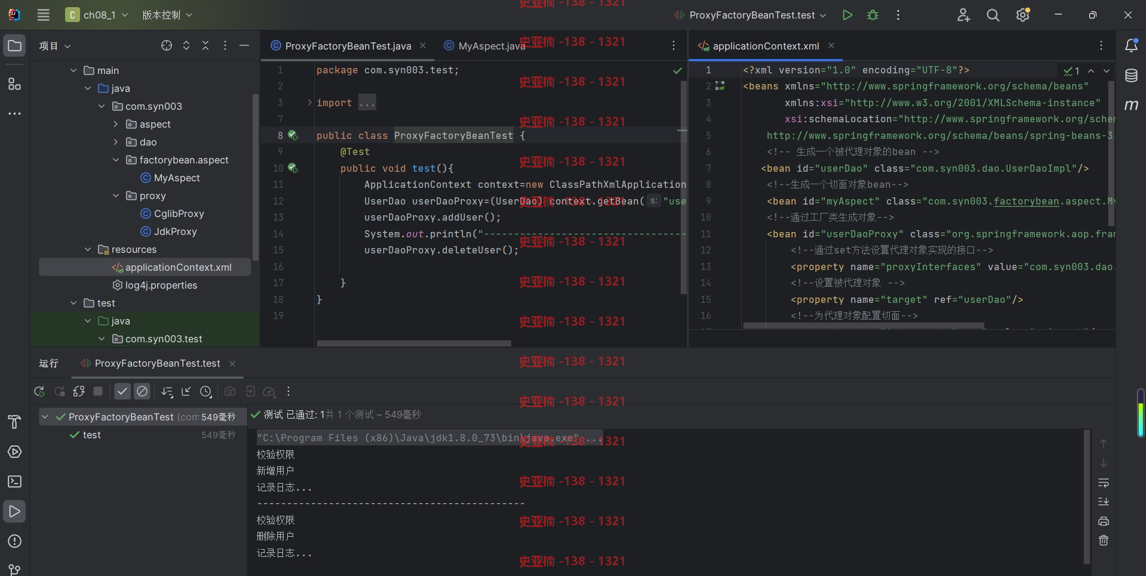Open the Run tool window icon
Image resolution: width=1146 pixels, height=576 pixels.
pyautogui.click(x=15, y=511)
